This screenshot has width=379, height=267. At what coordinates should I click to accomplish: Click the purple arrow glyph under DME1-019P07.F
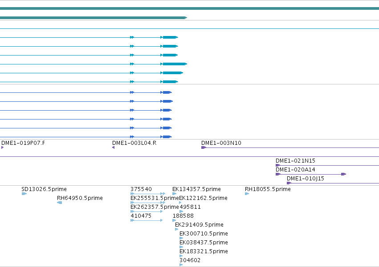[2, 147]
